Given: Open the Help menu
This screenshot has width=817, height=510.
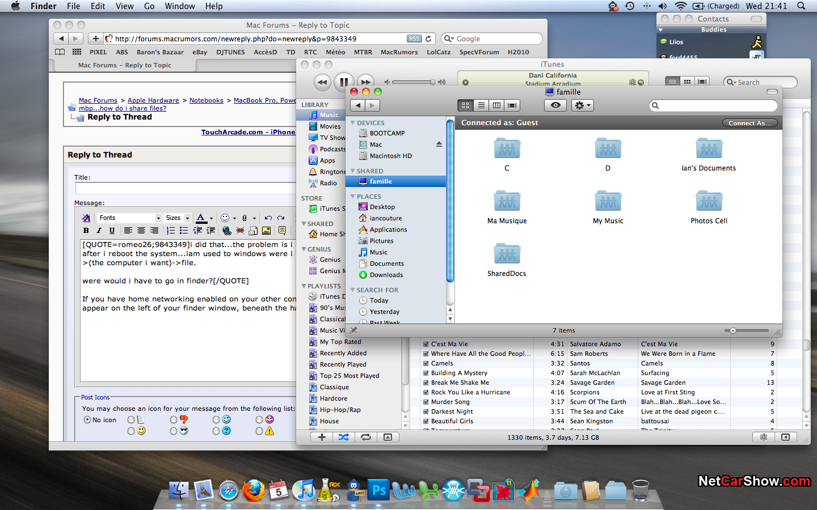Looking at the screenshot, I should (x=214, y=6).
